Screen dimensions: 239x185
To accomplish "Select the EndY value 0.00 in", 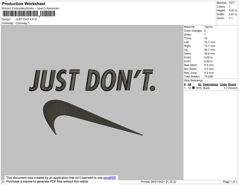I will tap(208, 61).
